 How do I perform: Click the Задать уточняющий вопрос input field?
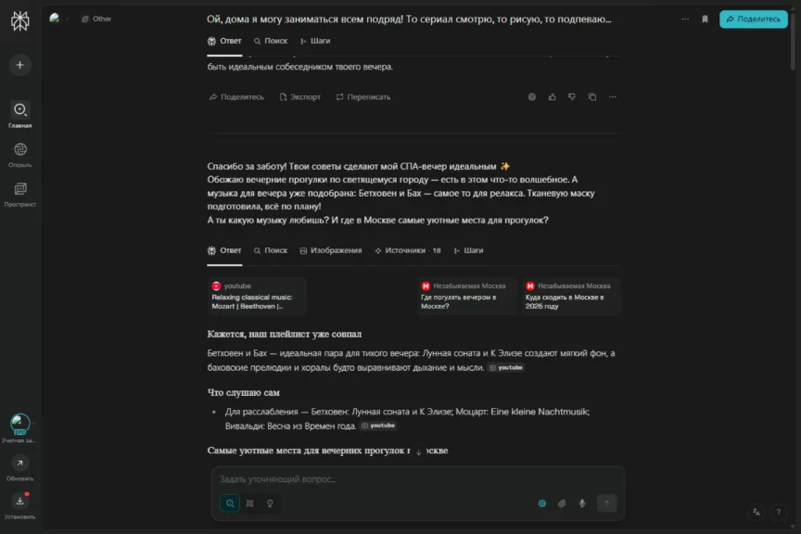coord(418,479)
